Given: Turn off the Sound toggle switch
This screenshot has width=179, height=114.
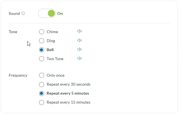Looking at the screenshot, I should 47,13.
